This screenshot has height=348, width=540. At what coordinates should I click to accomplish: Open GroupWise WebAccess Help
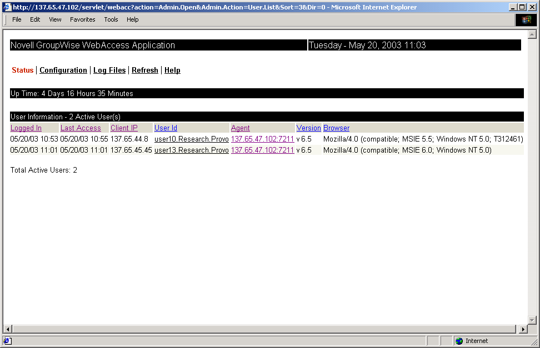click(172, 70)
